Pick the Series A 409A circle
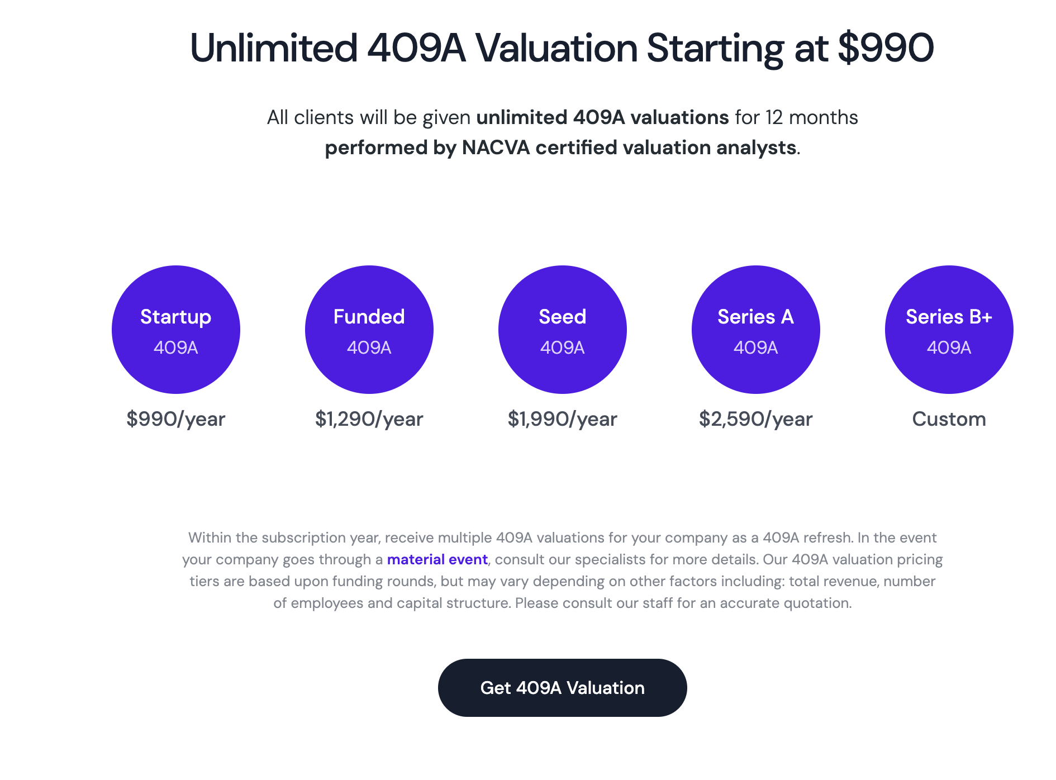This screenshot has height=780, width=1056. click(x=756, y=330)
